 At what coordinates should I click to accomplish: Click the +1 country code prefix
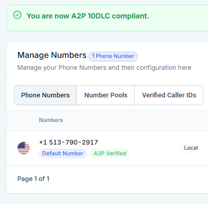(43, 142)
